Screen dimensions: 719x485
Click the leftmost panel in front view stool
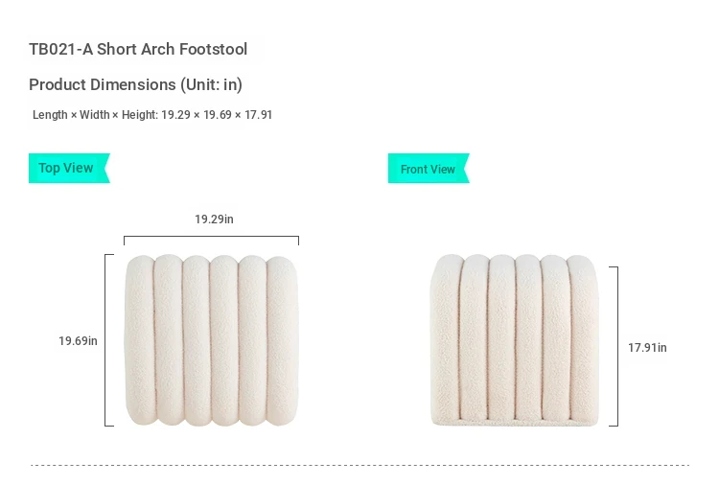[446, 340]
